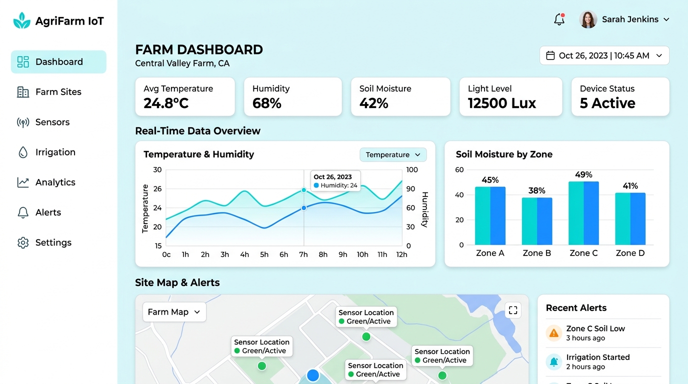Click the large blue location marker on map
Screen dimensions: 688x384
tap(313, 375)
